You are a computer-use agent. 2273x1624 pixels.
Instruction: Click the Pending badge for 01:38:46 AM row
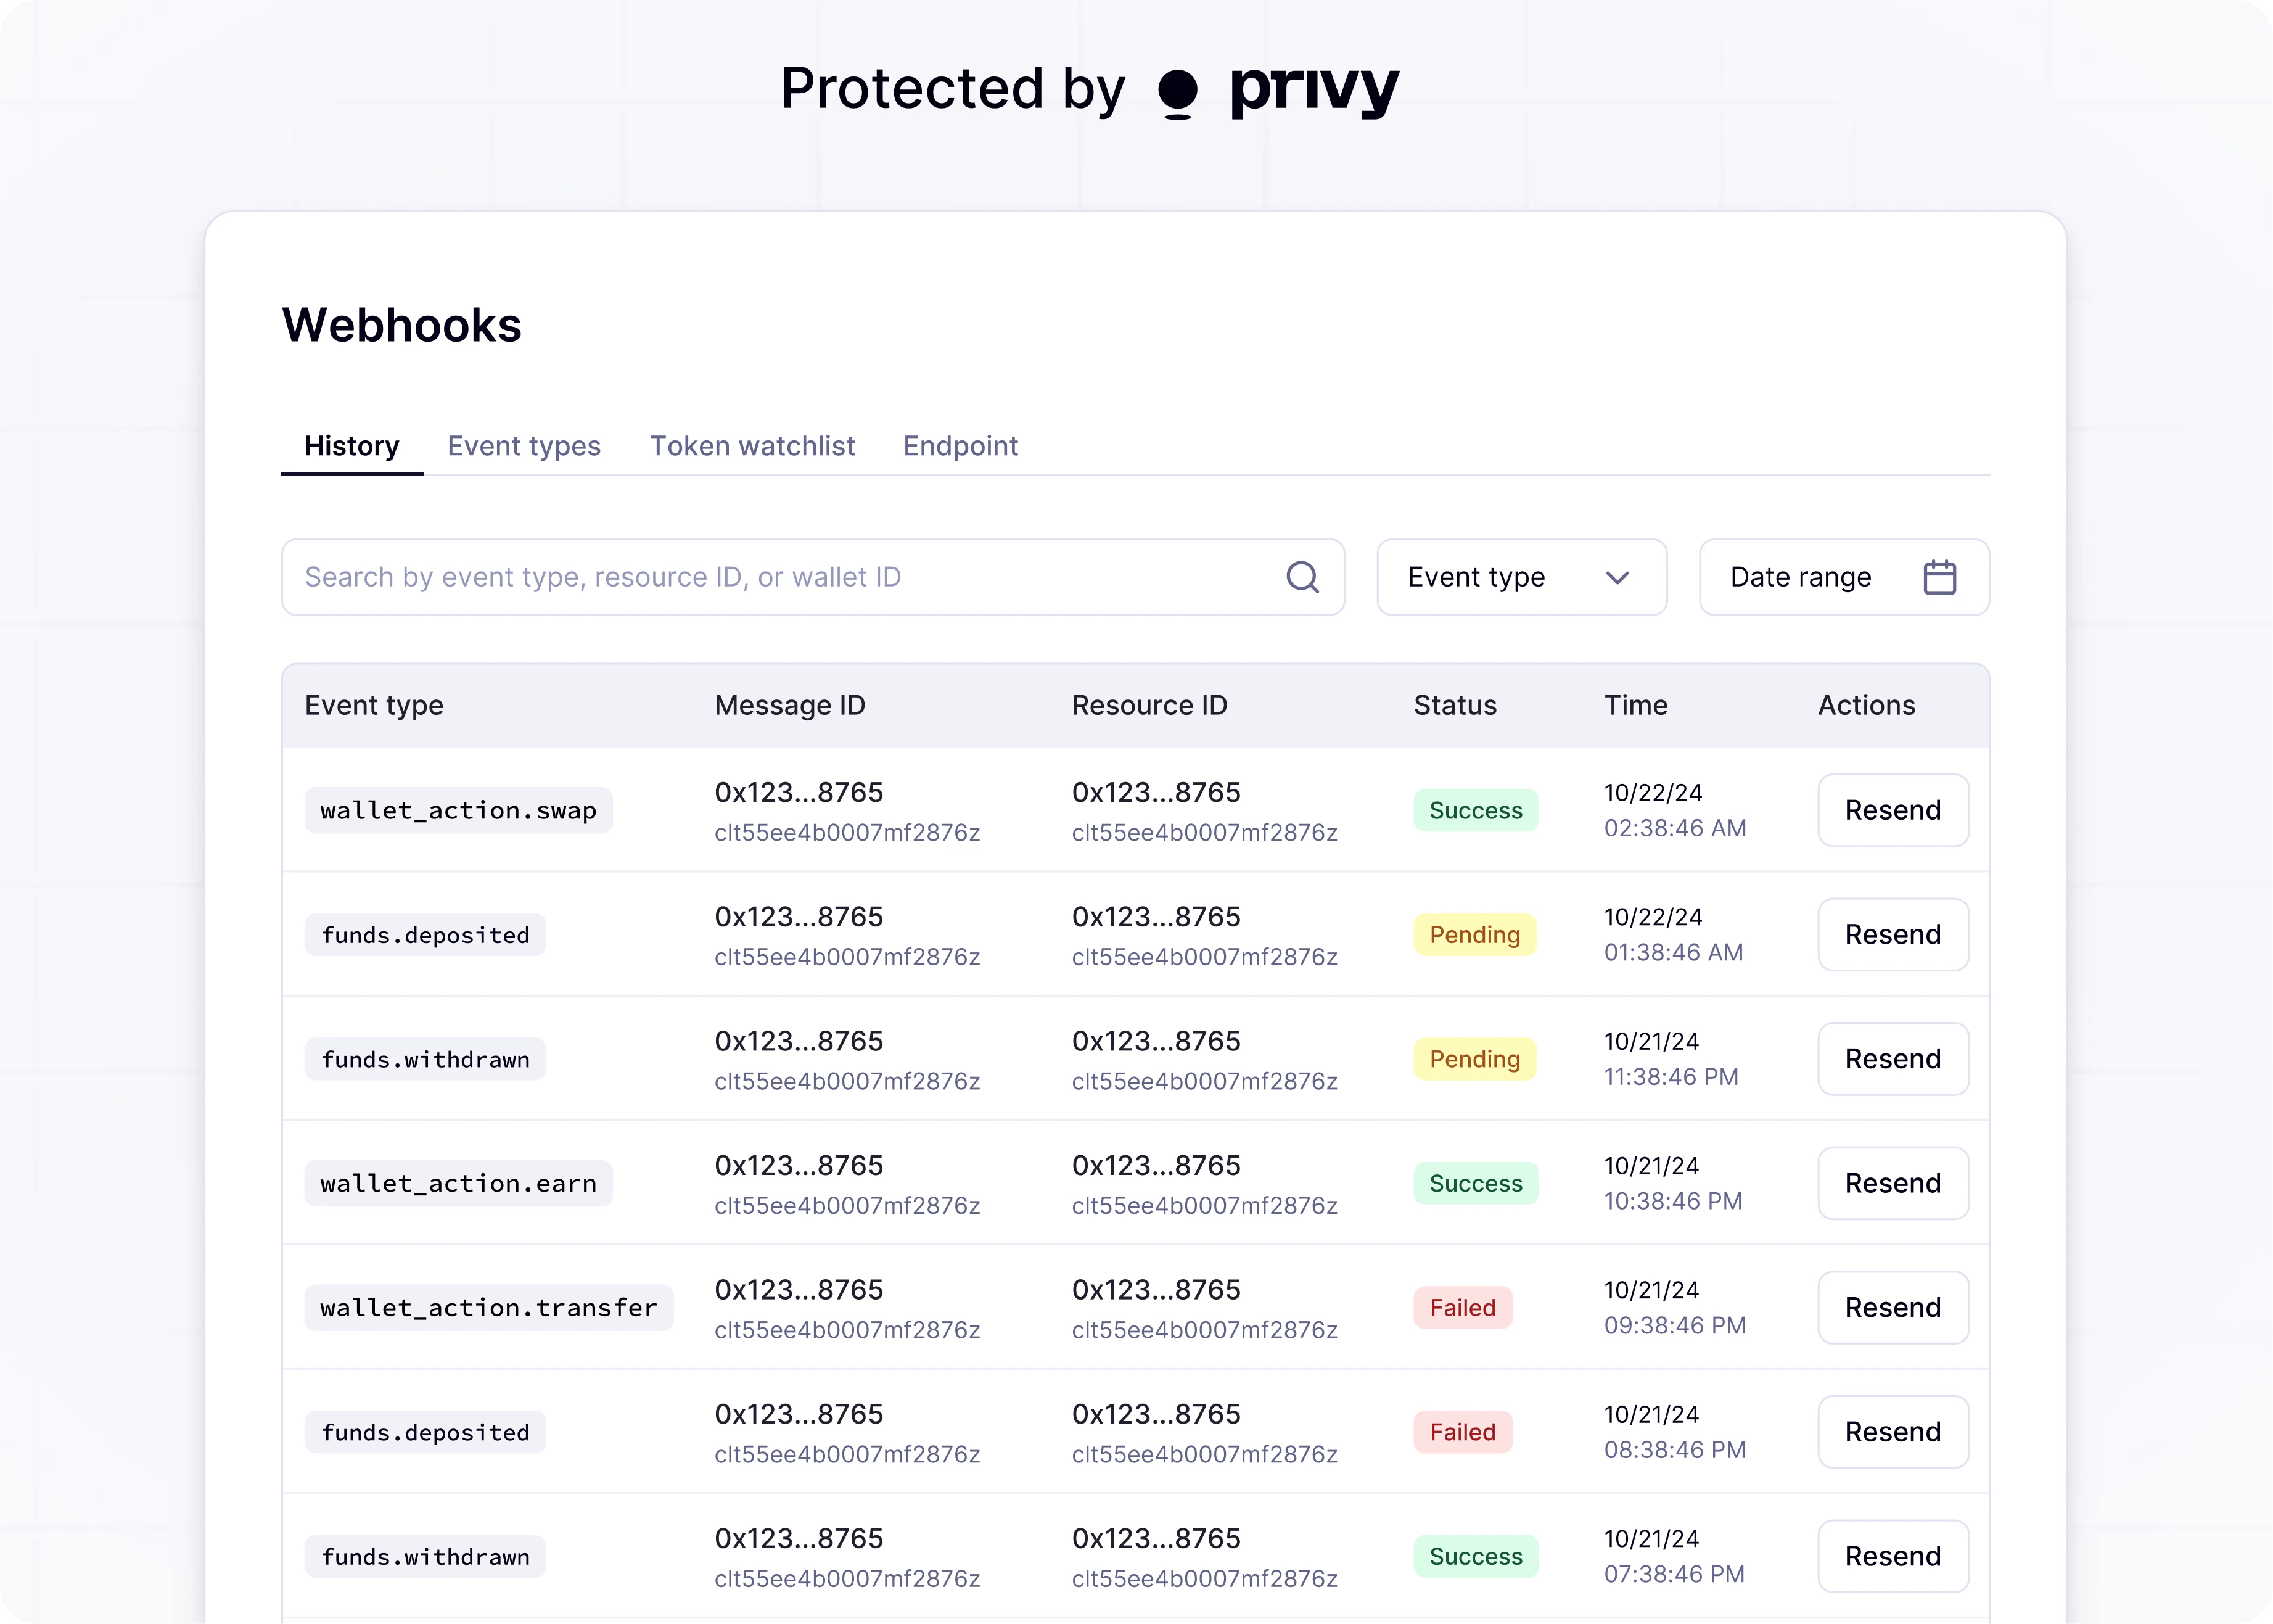(x=1474, y=934)
